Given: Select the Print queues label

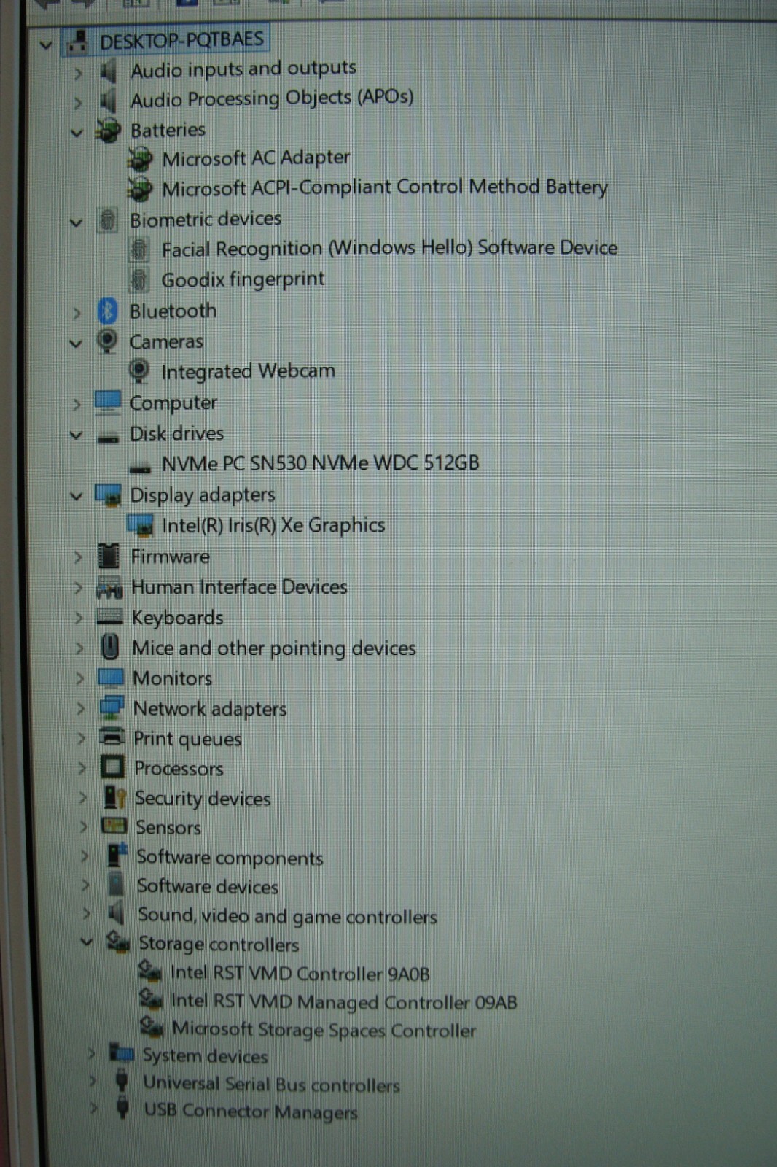Looking at the screenshot, I should click(187, 739).
